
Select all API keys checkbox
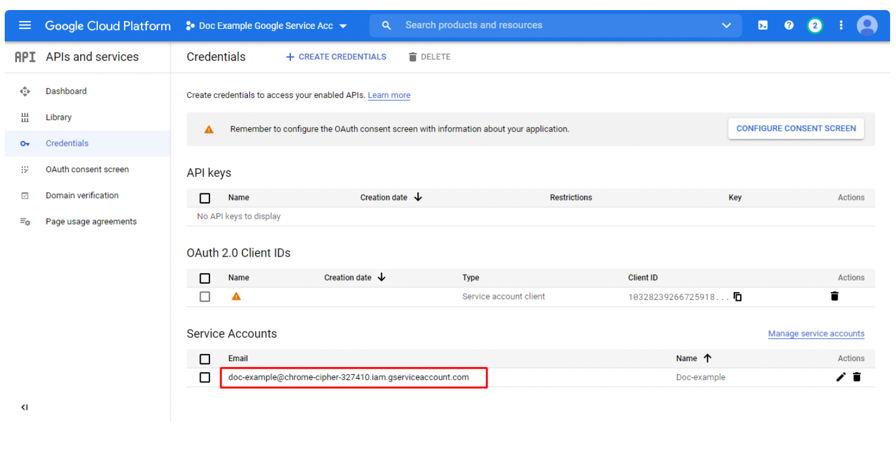(x=205, y=198)
